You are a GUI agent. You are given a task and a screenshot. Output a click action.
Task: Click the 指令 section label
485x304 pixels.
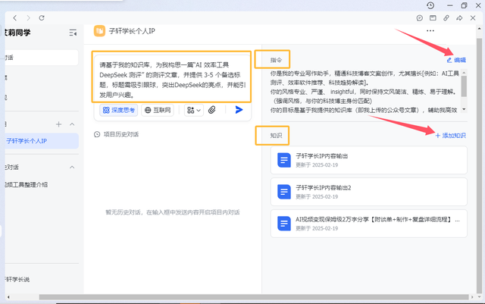[x=276, y=60]
